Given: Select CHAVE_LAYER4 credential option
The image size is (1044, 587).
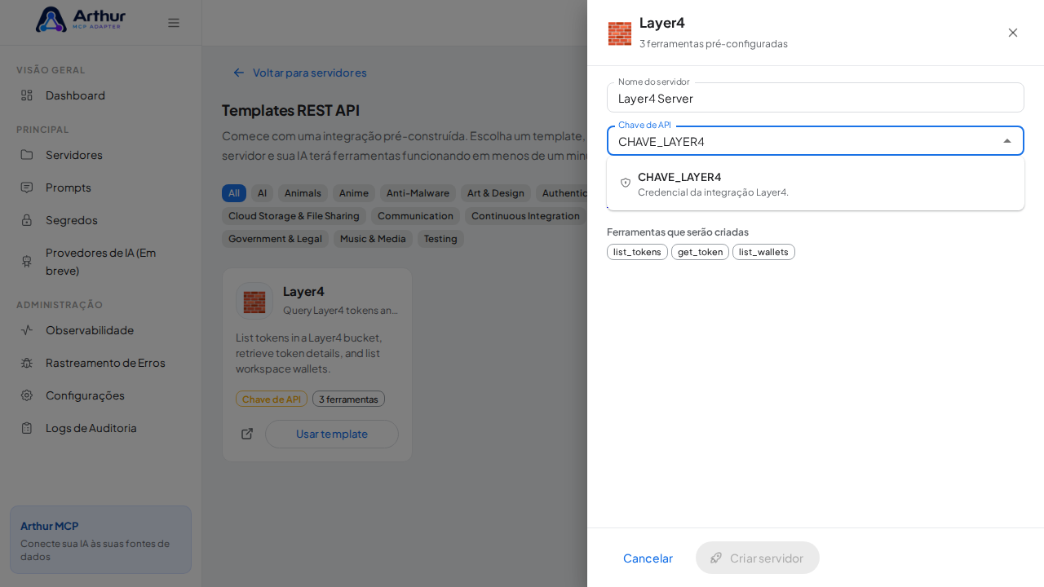Looking at the screenshot, I should click(816, 183).
